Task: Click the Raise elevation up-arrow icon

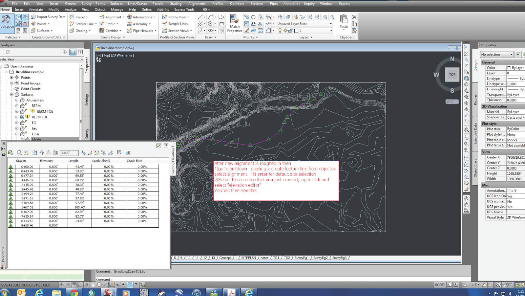Action: 42,153
